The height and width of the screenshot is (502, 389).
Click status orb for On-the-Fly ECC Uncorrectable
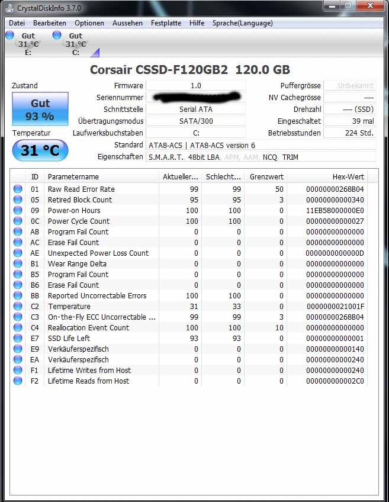[x=18, y=317]
